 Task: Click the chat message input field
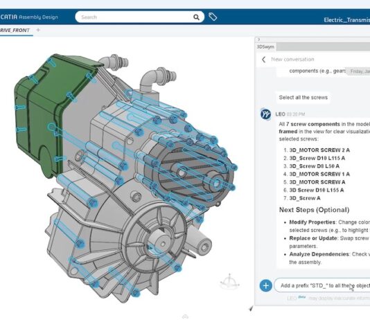tap(322, 285)
